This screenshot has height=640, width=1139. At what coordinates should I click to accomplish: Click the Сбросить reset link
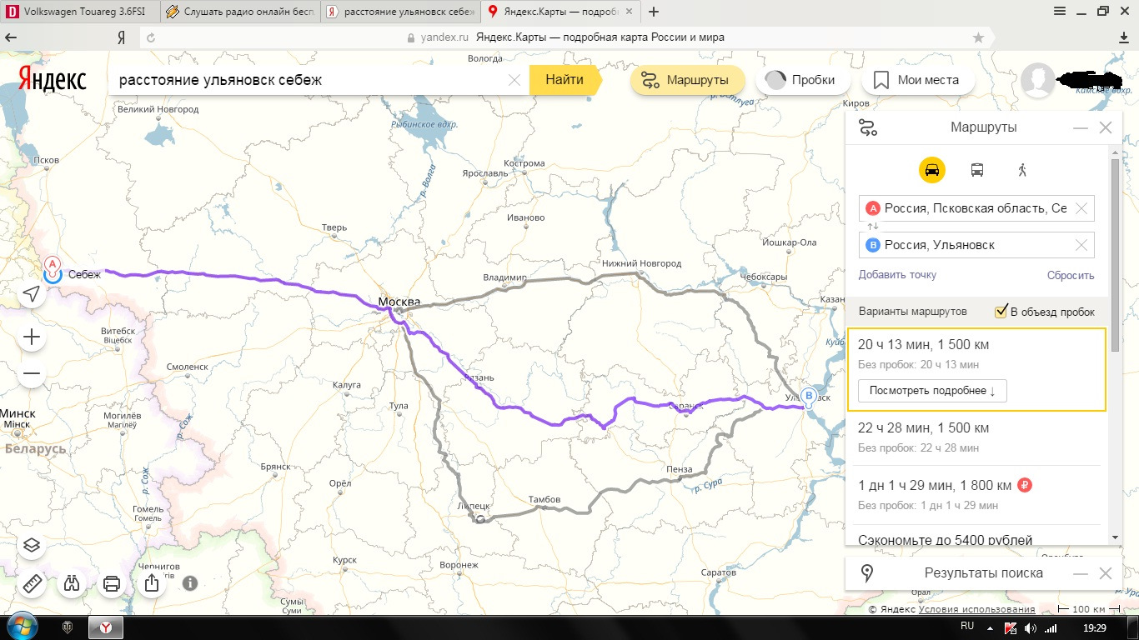[x=1071, y=276]
